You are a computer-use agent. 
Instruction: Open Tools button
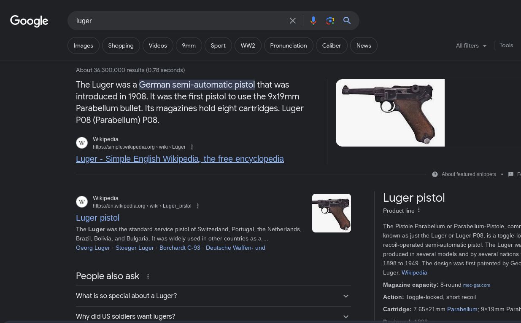pyautogui.click(x=506, y=45)
